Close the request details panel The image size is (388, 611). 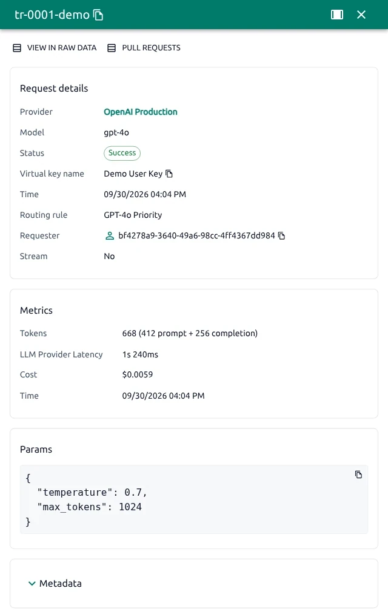click(x=361, y=15)
